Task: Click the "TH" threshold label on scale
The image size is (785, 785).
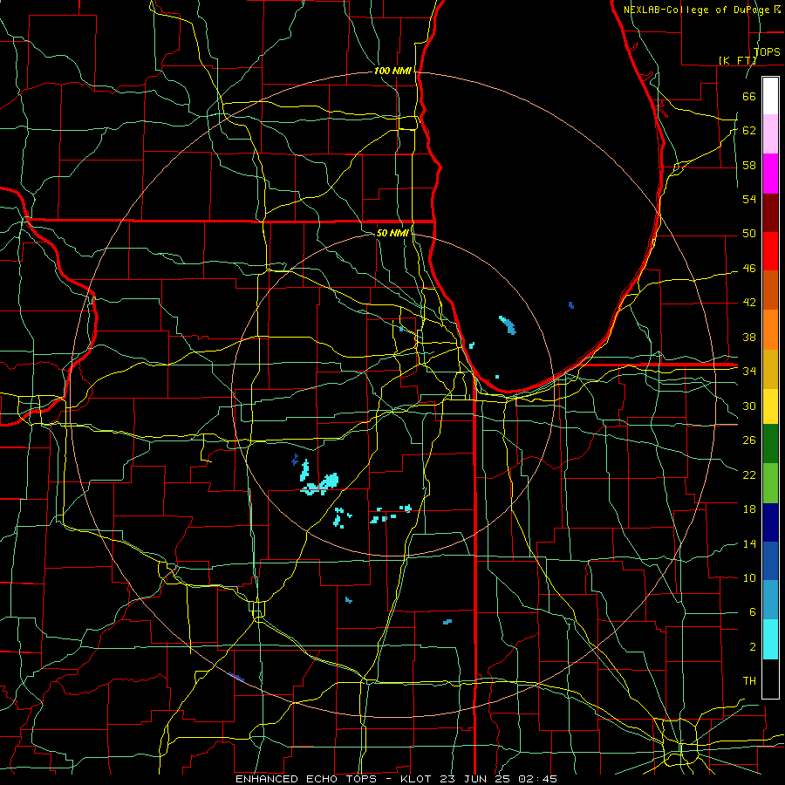Action: (749, 680)
